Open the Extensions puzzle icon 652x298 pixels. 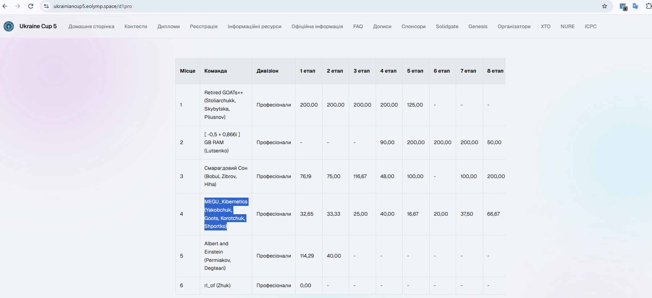pyautogui.click(x=649, y=6)
